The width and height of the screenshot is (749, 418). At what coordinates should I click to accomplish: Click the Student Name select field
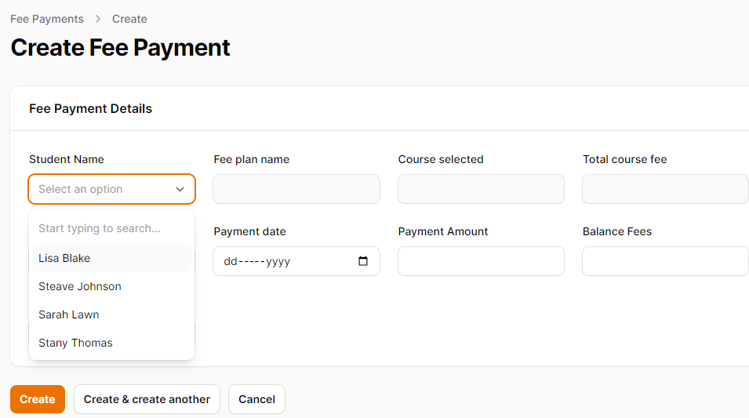point(112,189)
